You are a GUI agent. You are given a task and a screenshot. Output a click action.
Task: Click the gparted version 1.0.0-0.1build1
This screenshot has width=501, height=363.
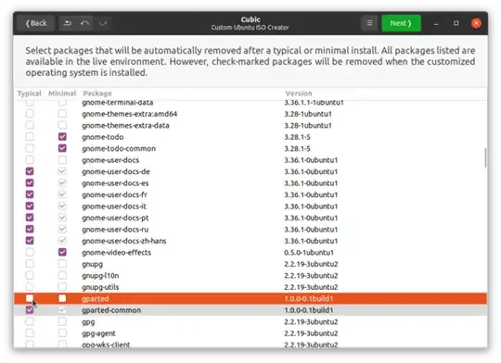309,299
